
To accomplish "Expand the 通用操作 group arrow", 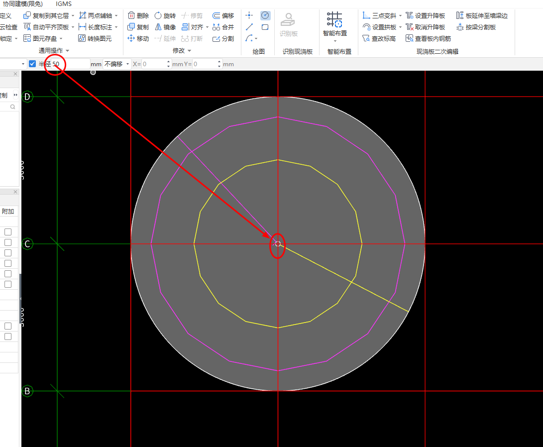I will [x=68, y=51].
